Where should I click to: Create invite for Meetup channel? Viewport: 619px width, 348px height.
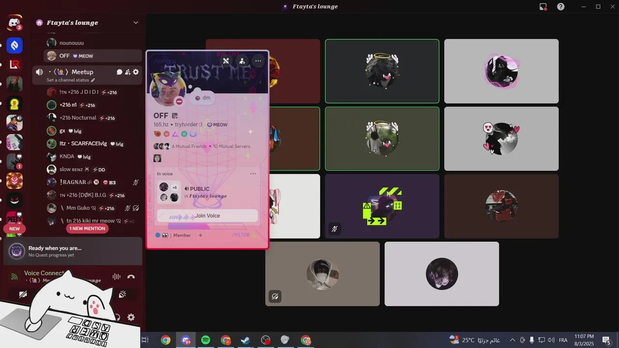pyautogui.click(x=128, y=72)
